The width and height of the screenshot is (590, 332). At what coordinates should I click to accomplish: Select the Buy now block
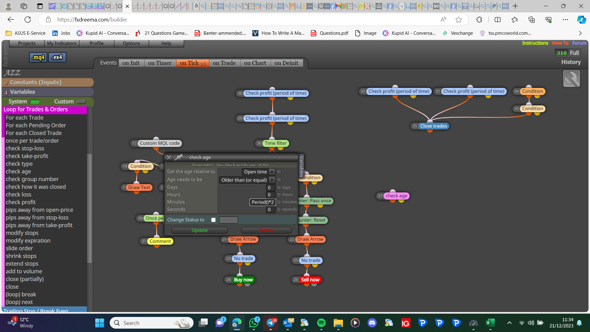point(243,280)
